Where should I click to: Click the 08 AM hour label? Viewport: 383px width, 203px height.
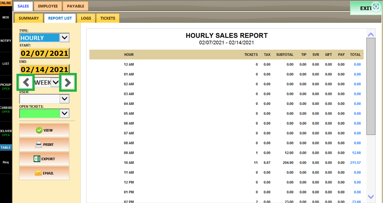(x=129, y=143)
